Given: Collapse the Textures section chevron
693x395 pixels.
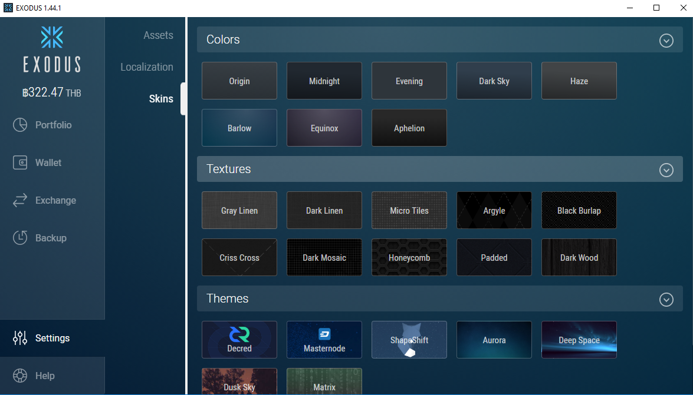Looking at the screenshot, I should pyautogui.click(x=666, y=170).
